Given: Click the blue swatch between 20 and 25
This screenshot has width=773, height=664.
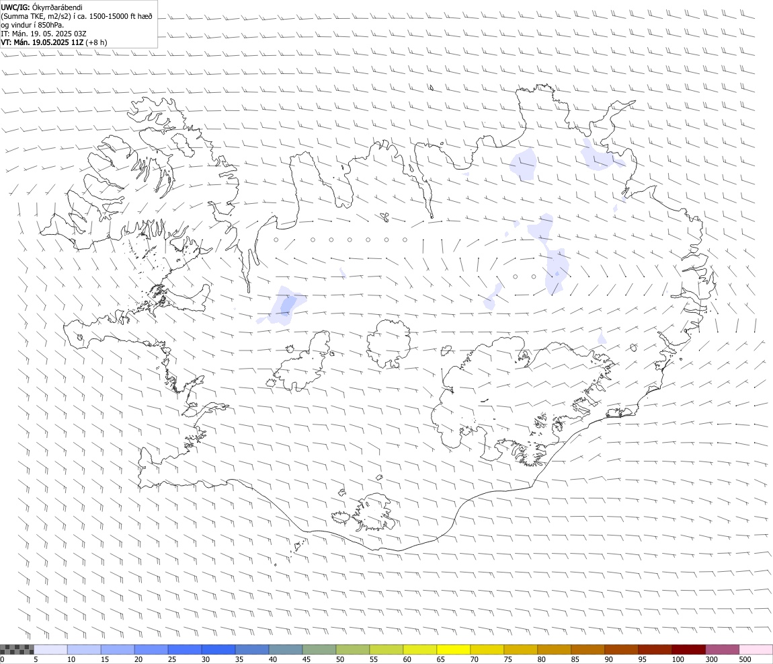Looking at the screenshot, I should [151, 649].
